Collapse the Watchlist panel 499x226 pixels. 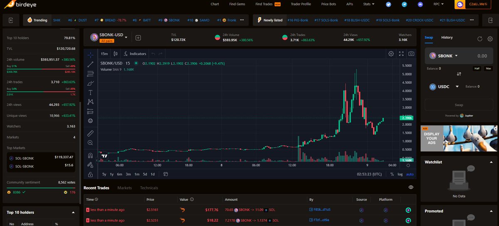(x=491, y=162)
